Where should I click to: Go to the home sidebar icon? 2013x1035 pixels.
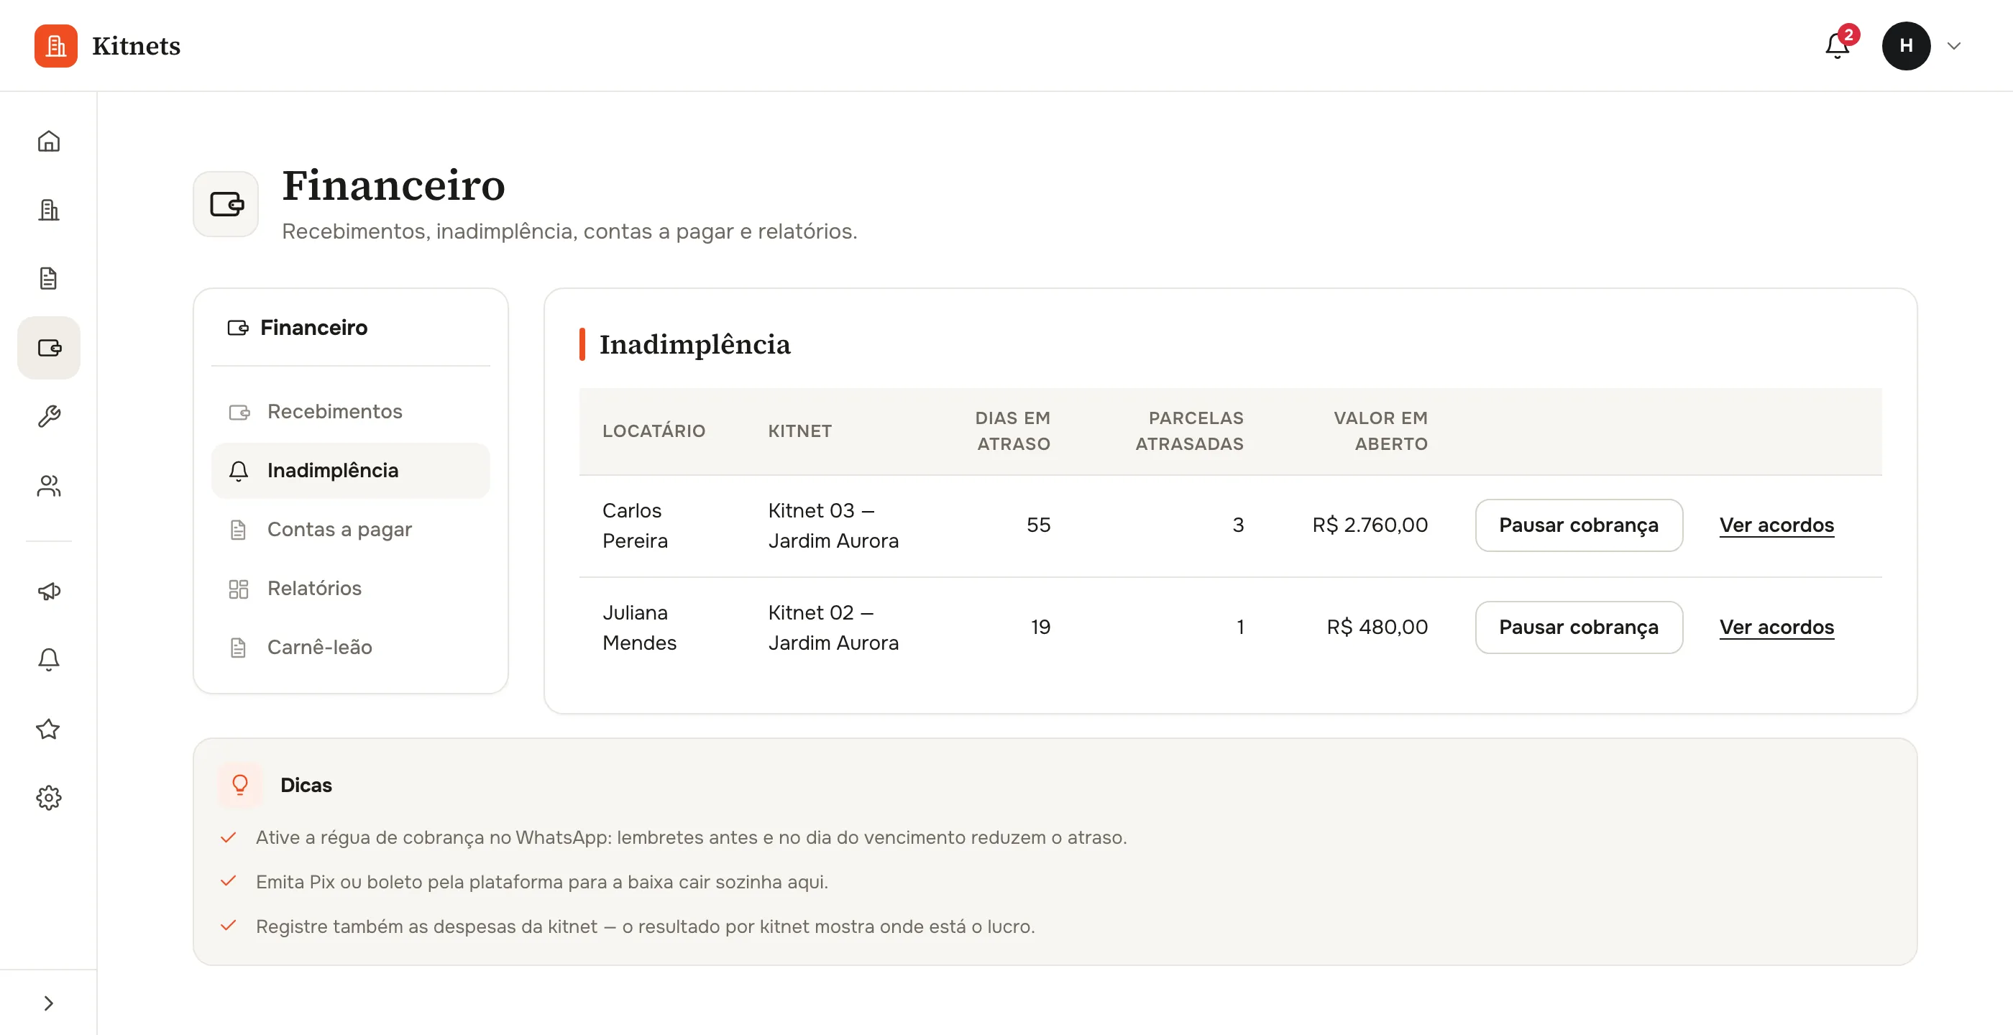click(x=48, y=142)
